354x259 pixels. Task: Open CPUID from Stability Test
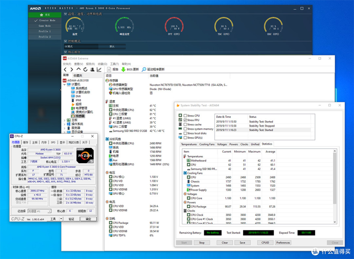pos(265,243)
